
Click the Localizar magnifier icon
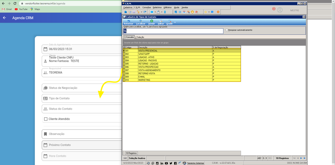(x=141, y=21)
